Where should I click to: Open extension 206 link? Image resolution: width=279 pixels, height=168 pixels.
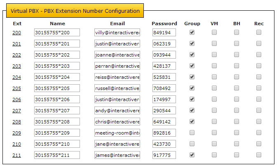pyautogui.click(x=17, y=99)
